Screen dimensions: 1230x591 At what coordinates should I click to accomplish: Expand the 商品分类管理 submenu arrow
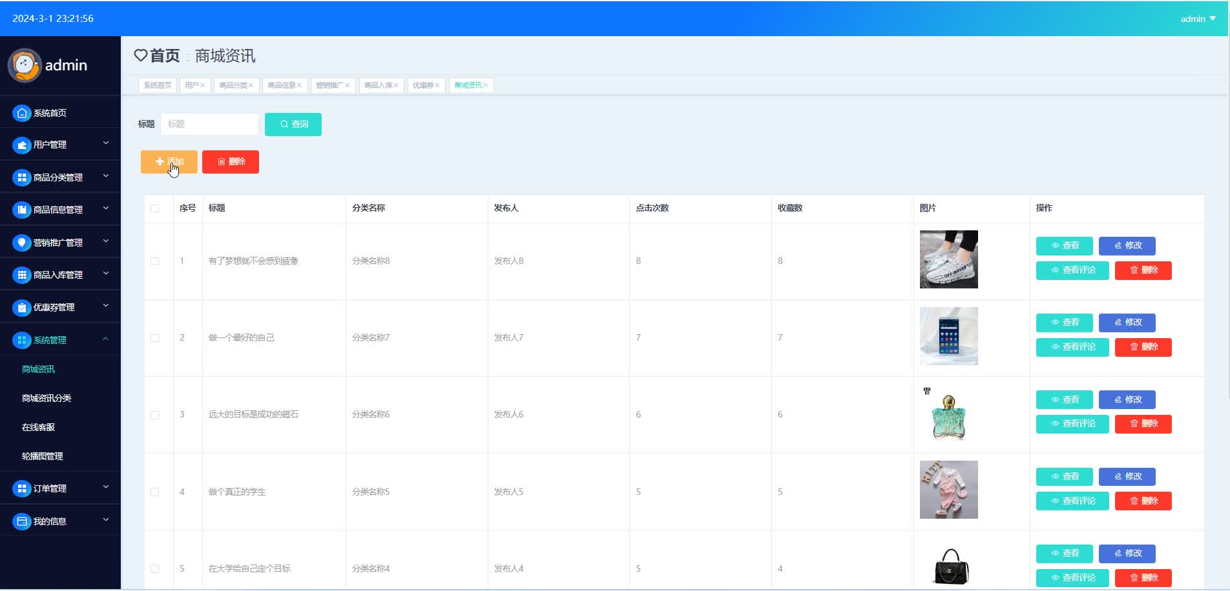pyautogui.click(x=106, y=175)
